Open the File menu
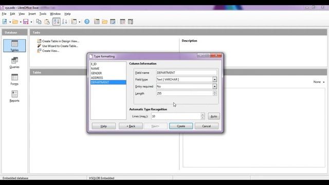329x185 pixels. pyautogui.click(x=4, y=14)
